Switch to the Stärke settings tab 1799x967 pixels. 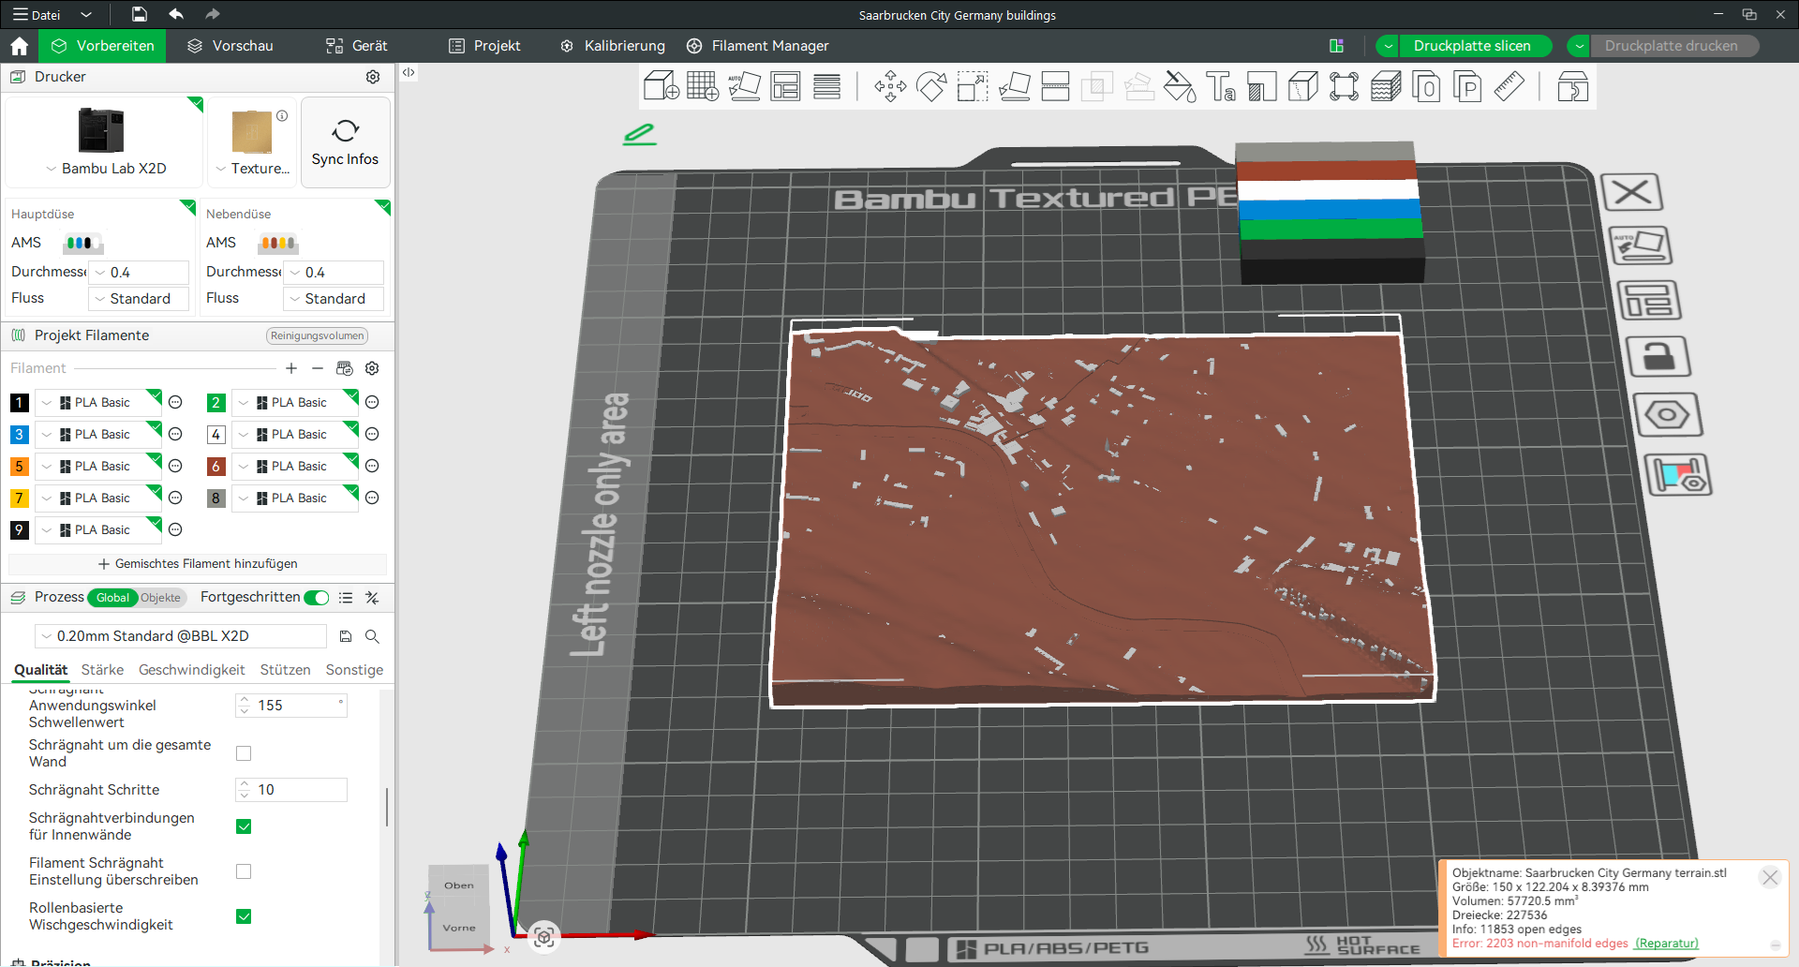click(x=102, y=670)
